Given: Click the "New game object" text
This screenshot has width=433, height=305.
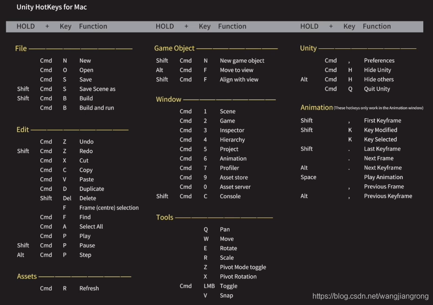Looking at the screenshot, I should coord(242,61).
